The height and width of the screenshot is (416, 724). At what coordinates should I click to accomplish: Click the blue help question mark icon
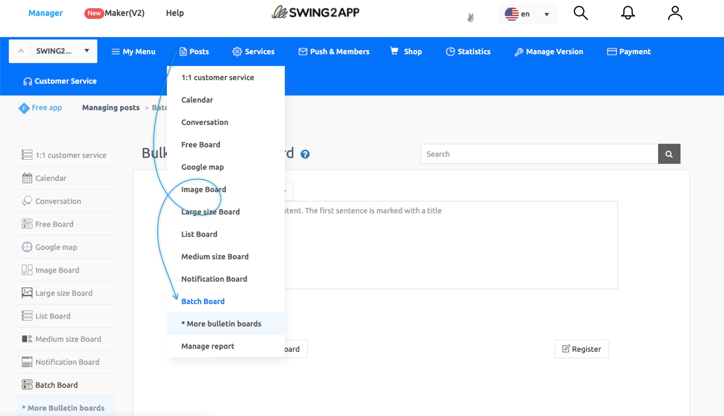tap(305, 154)
